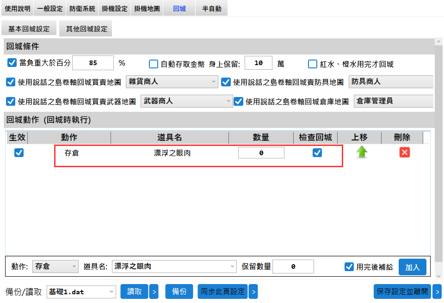Click the red X delete icon in row
The height and width of the screenshot is (303, 444).
click(x=405, y=153)
